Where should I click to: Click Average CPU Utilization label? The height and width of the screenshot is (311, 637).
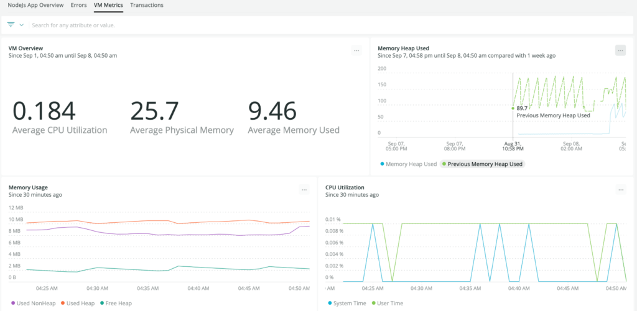(60, 130)
